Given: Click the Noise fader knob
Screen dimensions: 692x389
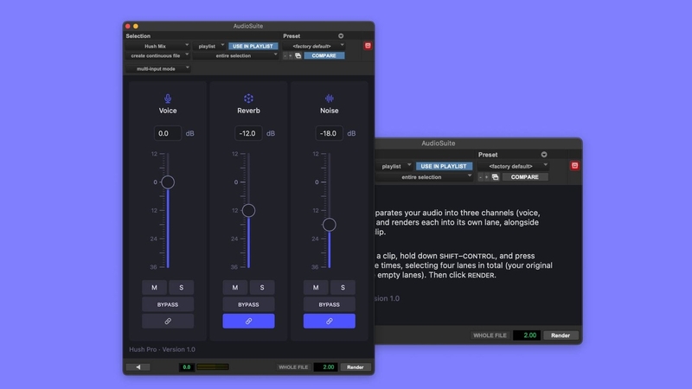Looking at the screenshot, I should (330, 225).
